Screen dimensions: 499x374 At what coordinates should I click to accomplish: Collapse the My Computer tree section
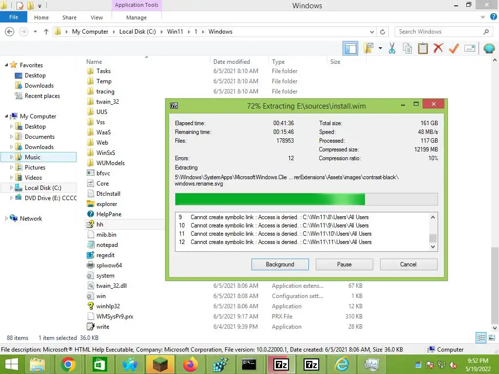tap(6, 116)
